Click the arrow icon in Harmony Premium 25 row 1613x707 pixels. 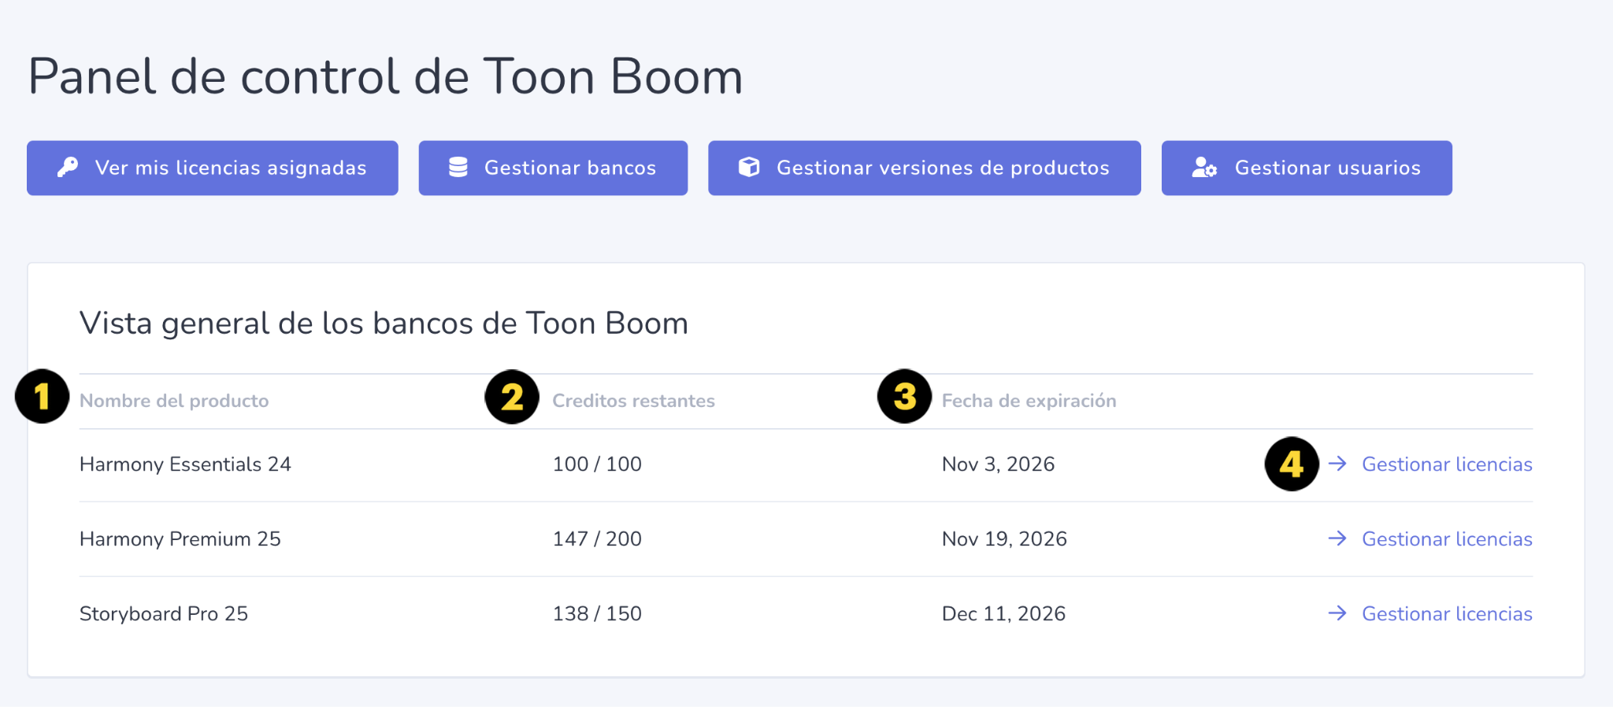[1337, 539]
